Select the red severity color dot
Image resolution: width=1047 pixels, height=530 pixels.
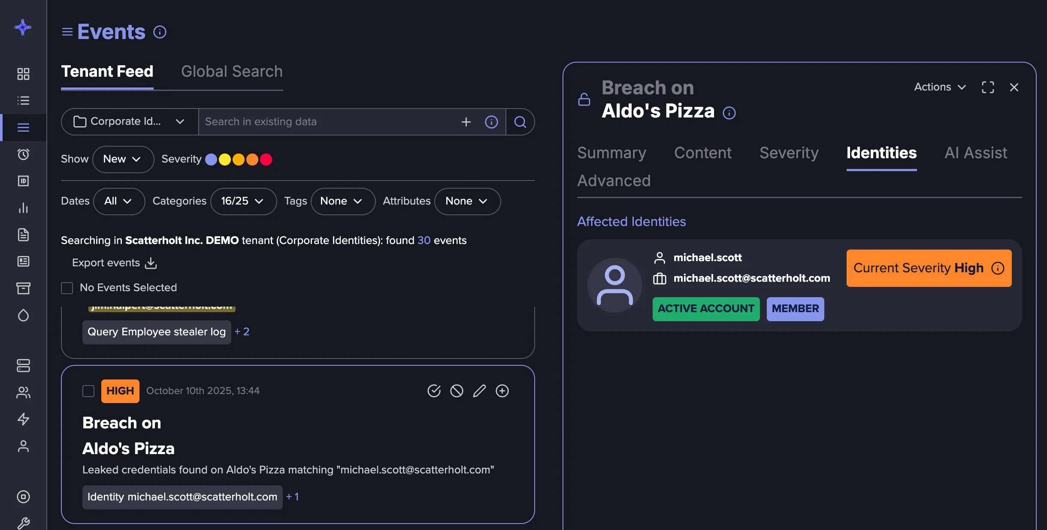click(266, 160)
